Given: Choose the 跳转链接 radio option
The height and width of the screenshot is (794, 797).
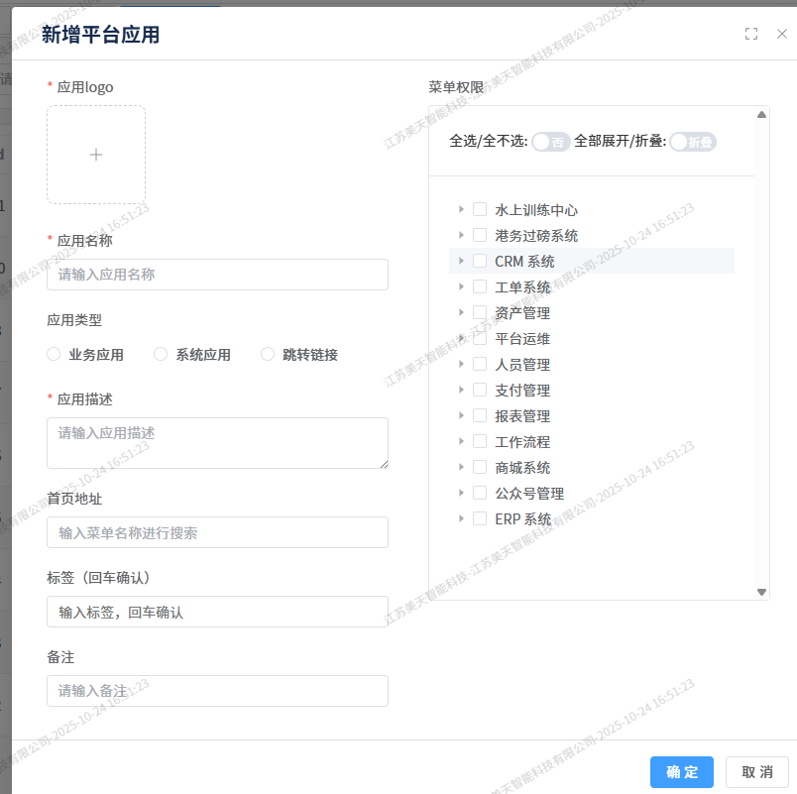Looking at the screenshot, I should (268, 355).
